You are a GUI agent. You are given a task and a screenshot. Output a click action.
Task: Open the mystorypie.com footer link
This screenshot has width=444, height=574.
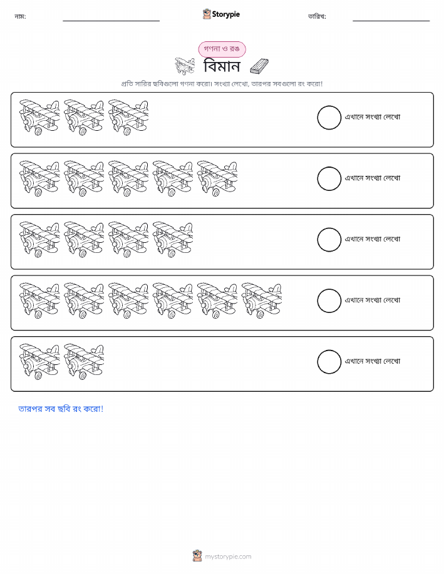pos(228,556)
